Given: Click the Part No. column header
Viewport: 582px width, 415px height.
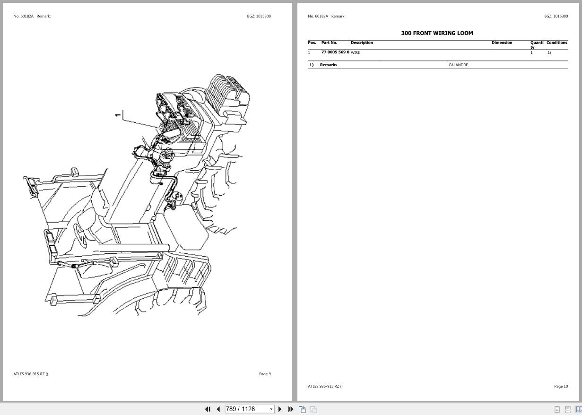Looking at the screenshot, I should pyautogui.click(x=329, y=43).
